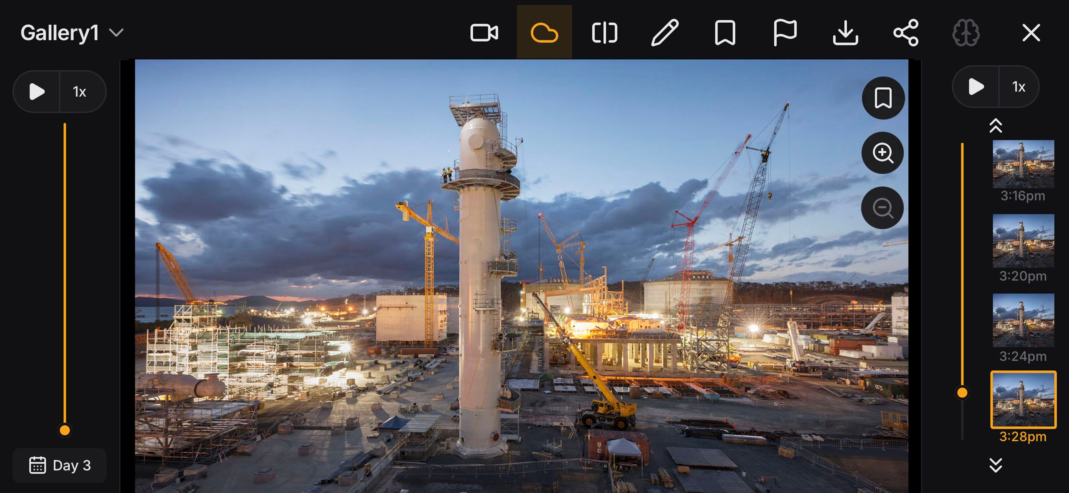Select the pencil annotate tool
The image size is (1069, 493).
[x=665, y=32]
